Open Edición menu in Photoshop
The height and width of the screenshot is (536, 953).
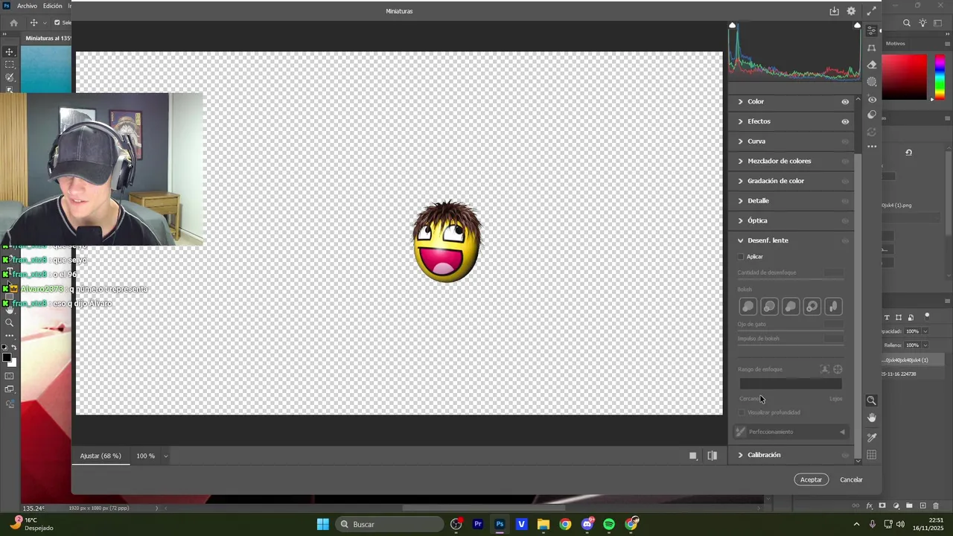pos(52,6)
